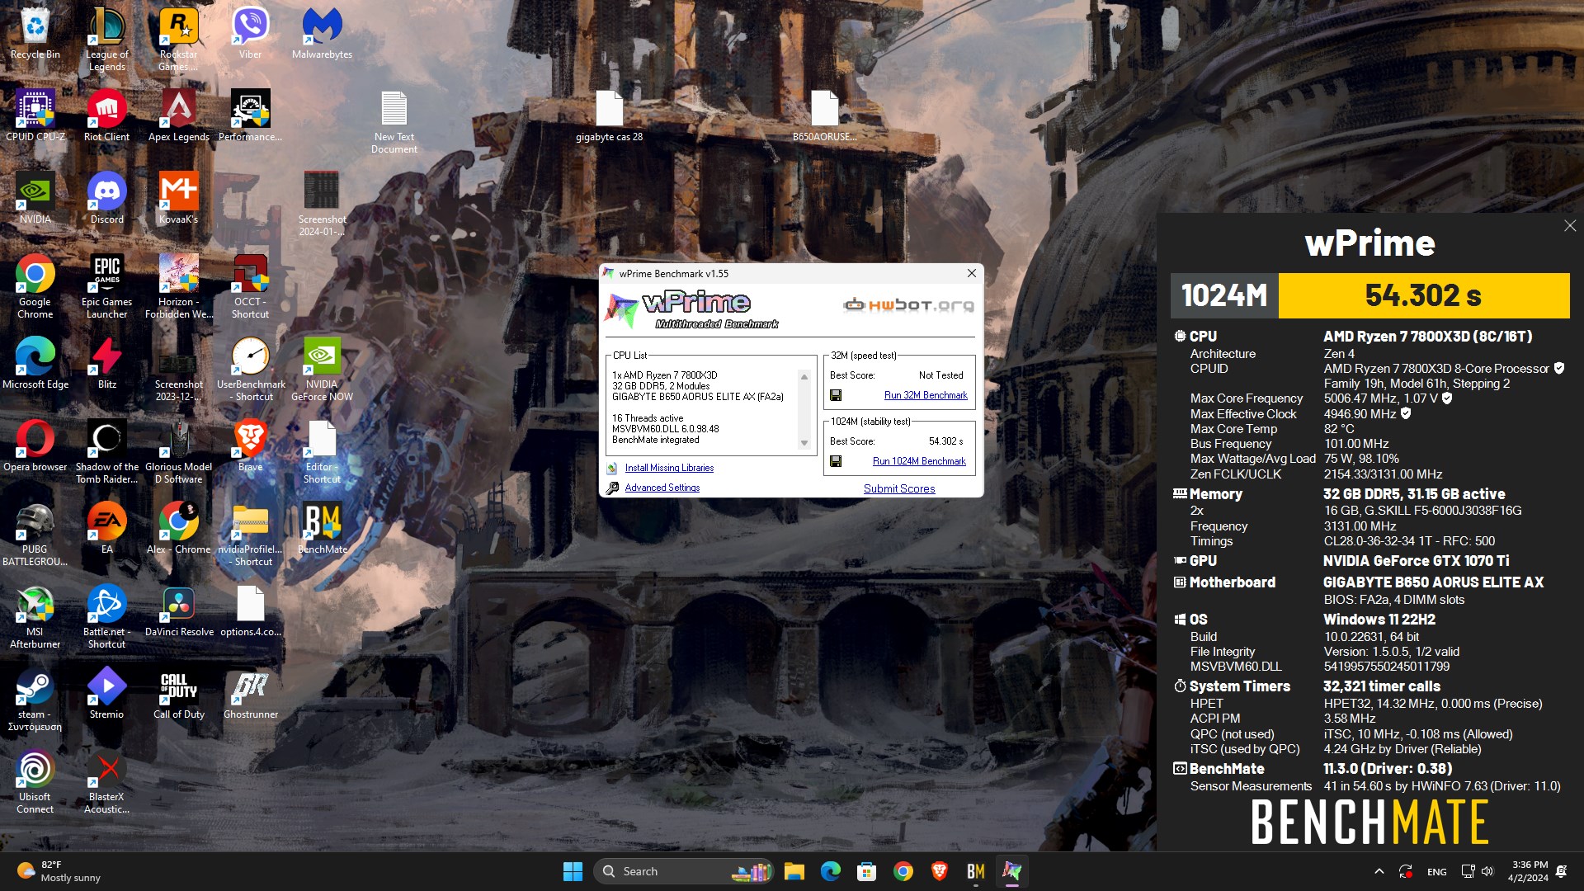The height and width of the screenshot is (891, 1584).
Task: Select the New Text Document file
Action: 394,122
